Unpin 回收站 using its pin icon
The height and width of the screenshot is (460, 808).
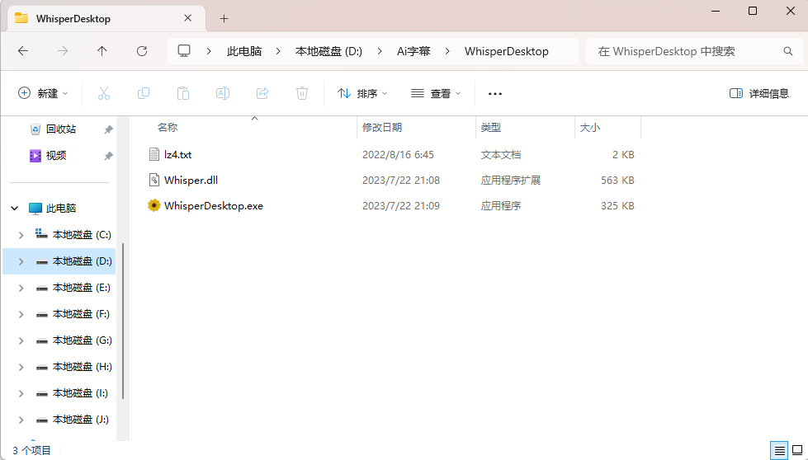click(x=108, y=129)
